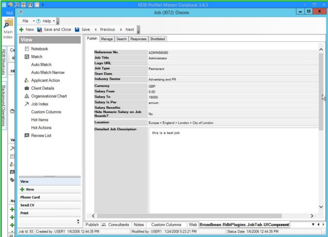This screenshot has width=328, height=237.
Task: Click the tag icon in the background sidebar
Action: 12,180
